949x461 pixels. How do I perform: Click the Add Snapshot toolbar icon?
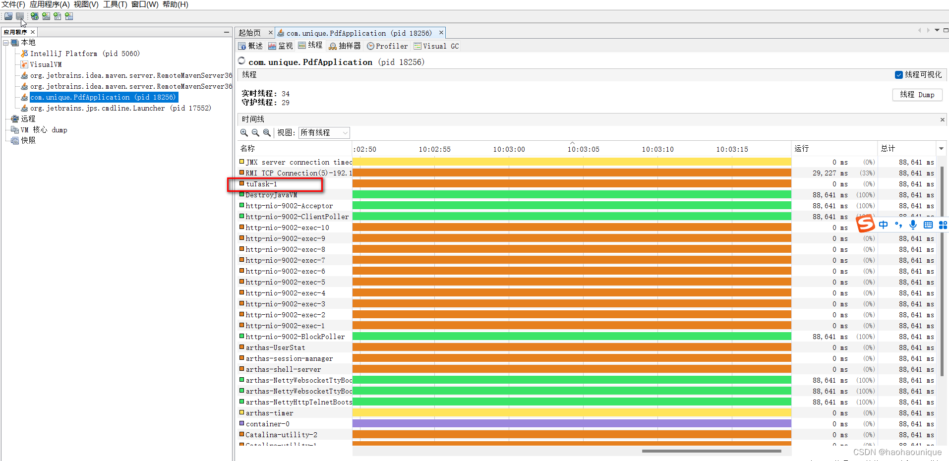tap(69, 16)
